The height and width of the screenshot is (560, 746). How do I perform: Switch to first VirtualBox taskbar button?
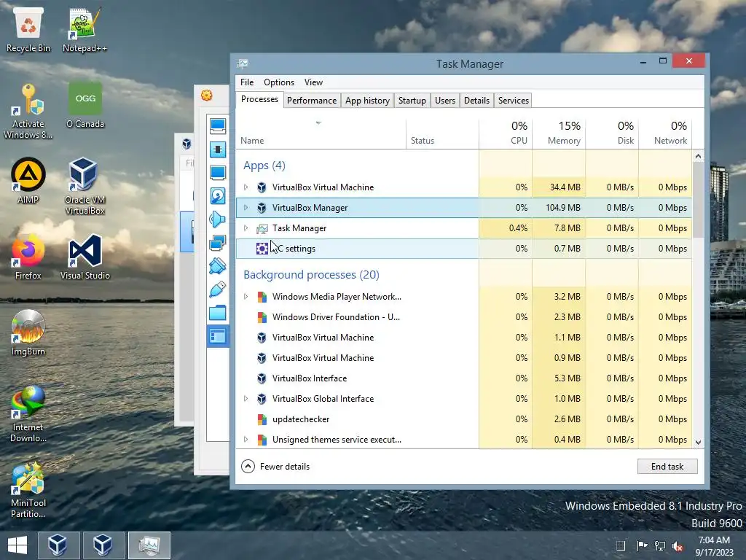tap(58, 545)
